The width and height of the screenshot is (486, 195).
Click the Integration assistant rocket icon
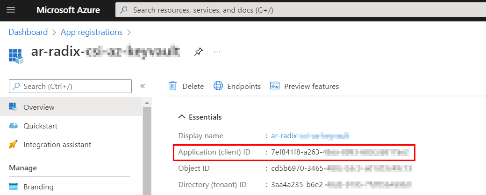tap(13, 144)
